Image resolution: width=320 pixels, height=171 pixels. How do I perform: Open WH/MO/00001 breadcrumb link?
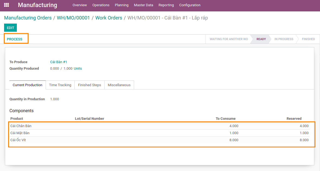(73, 18)
